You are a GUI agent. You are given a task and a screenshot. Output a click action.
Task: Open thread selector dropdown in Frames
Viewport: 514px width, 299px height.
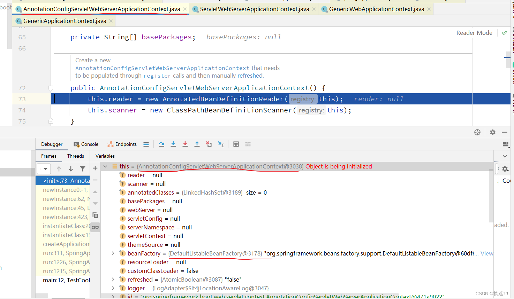tap(44, 169)
